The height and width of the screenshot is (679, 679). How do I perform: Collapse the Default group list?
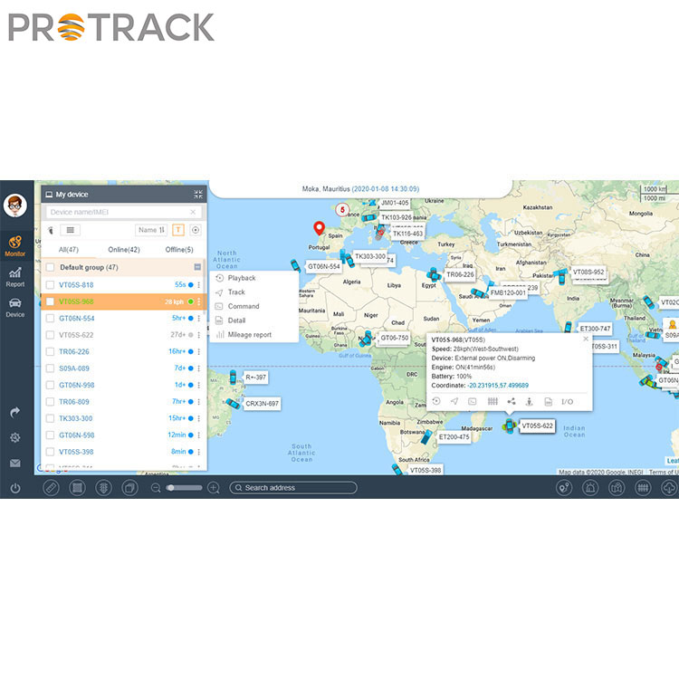(197, 267)
